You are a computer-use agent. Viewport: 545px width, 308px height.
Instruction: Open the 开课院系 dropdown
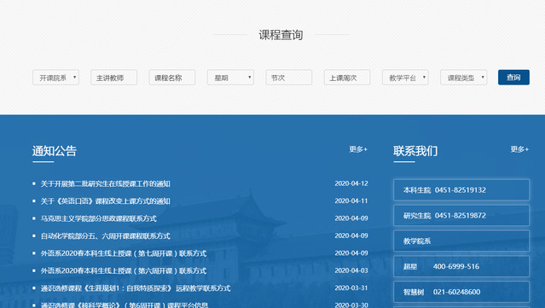tap(55, 78)
